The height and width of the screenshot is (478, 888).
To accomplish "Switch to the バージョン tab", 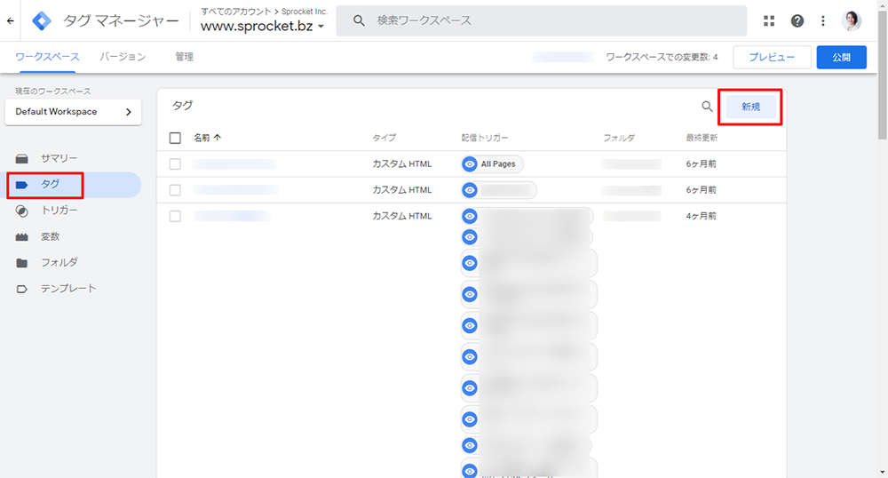I will click(x=123, y=57).
